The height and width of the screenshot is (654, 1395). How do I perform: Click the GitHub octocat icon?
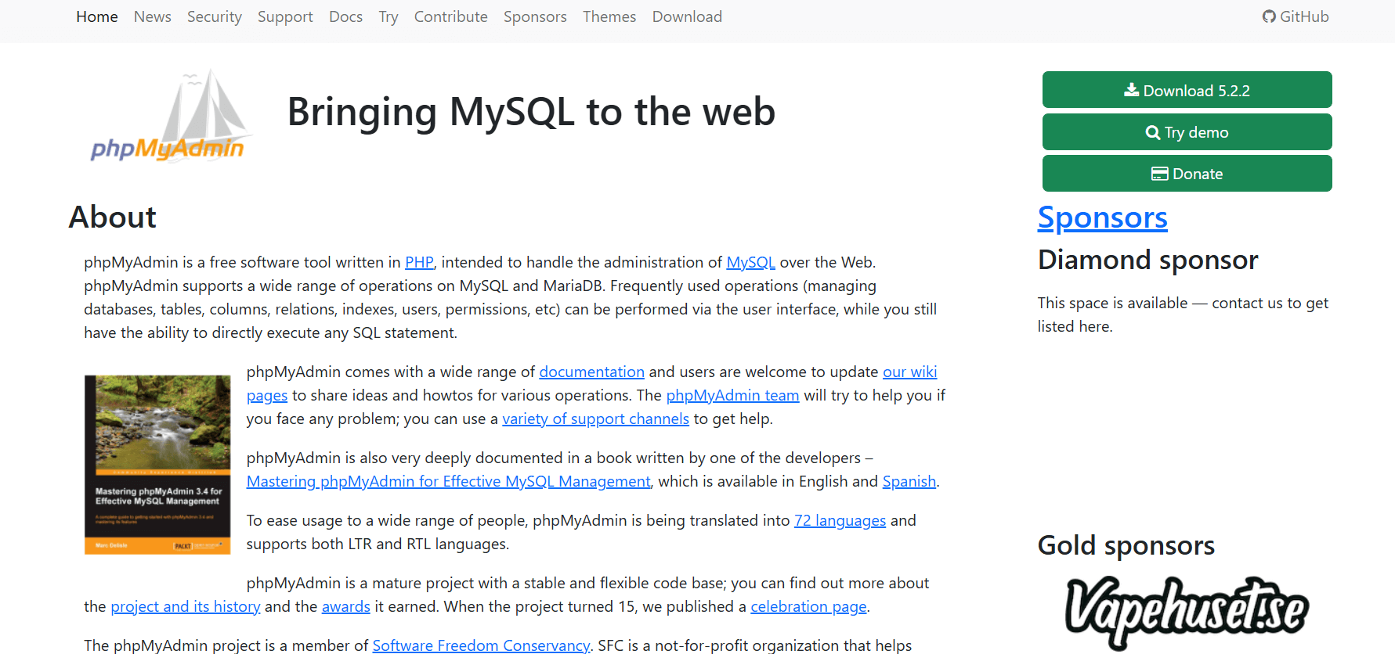(x=1269, y=16)
